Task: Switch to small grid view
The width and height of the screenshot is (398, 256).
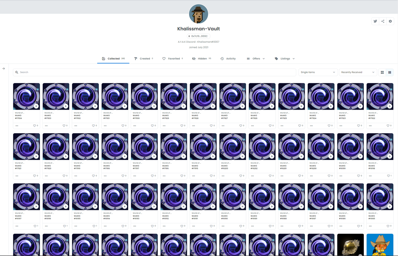Action: pos(390,72)
